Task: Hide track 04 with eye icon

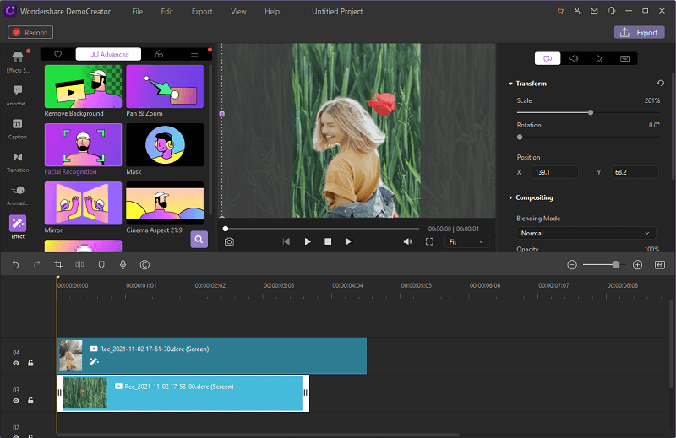Action: tap(16, 363)
